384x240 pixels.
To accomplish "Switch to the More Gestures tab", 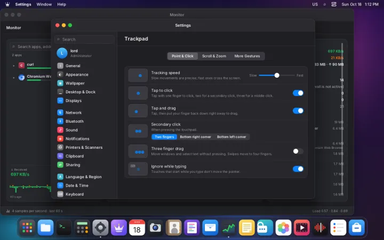I will 247,56.
